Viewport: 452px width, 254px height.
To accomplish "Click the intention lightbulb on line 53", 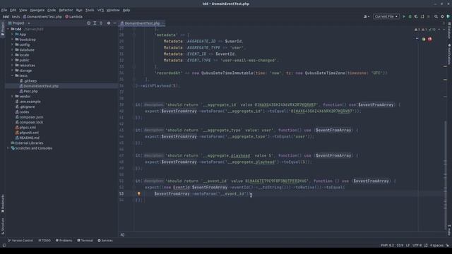I will tap(138, 194).
